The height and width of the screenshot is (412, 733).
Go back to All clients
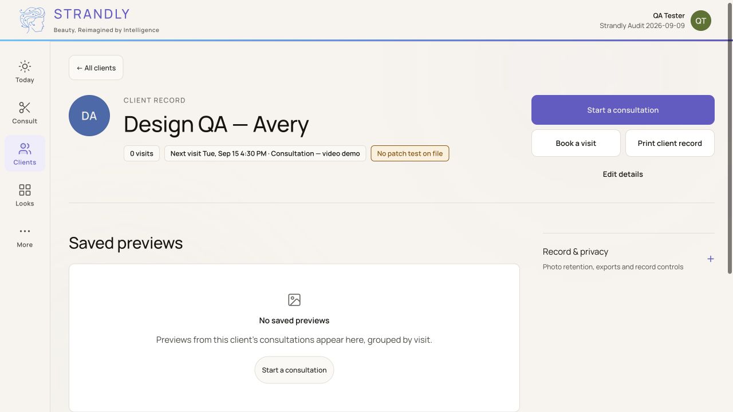coord(96,68)
